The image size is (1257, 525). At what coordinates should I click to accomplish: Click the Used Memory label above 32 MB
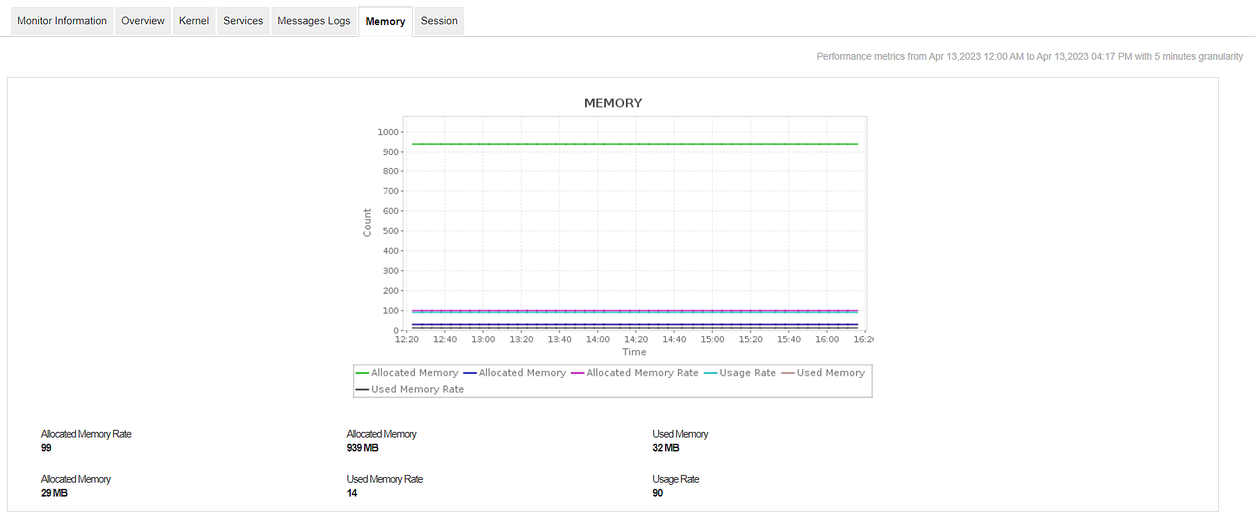click(x=680, y=434)
